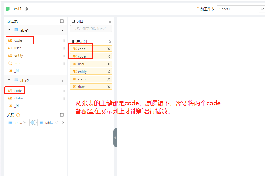Click drag handle beside table1 user
The height and width of the screenshot is (176, 265).
point(64,49)
